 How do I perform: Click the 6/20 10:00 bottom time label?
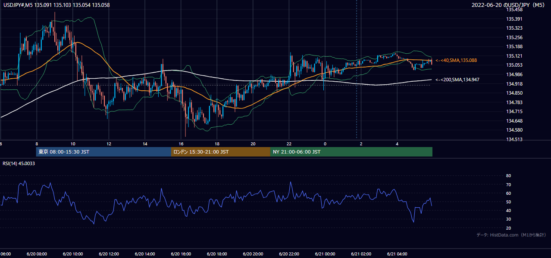(x=73, y=254)
